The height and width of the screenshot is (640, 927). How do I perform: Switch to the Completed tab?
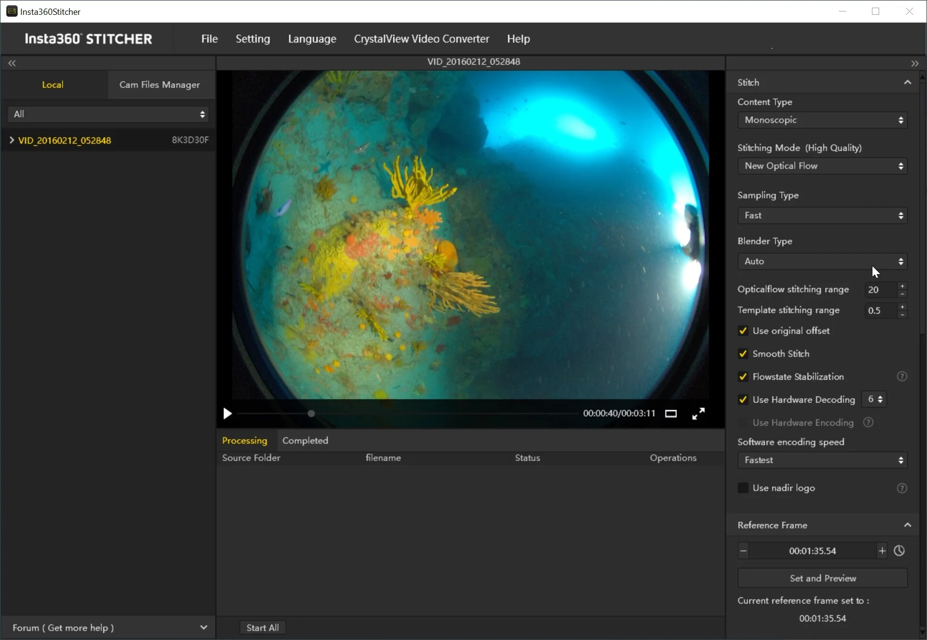(x=305, y=441)
